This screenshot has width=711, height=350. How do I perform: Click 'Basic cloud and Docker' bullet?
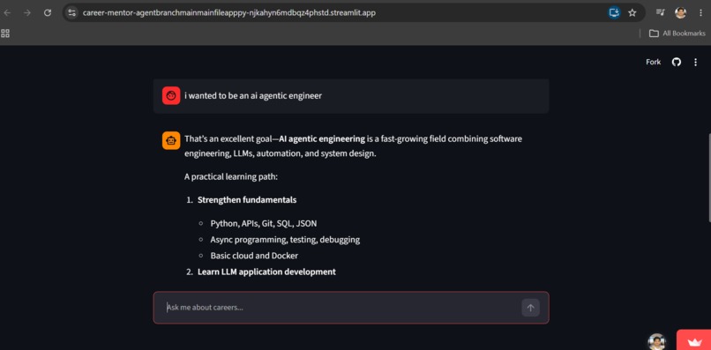[254, 256]
